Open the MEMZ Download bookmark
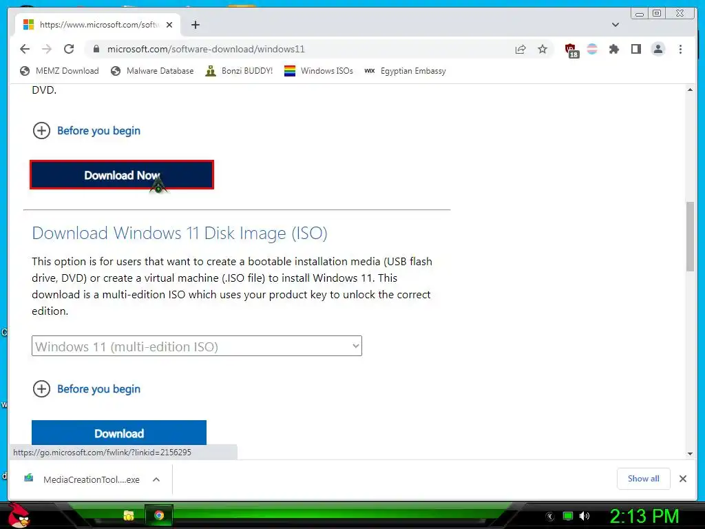This screenshot has height=529, width=705. tap(59, 71)
